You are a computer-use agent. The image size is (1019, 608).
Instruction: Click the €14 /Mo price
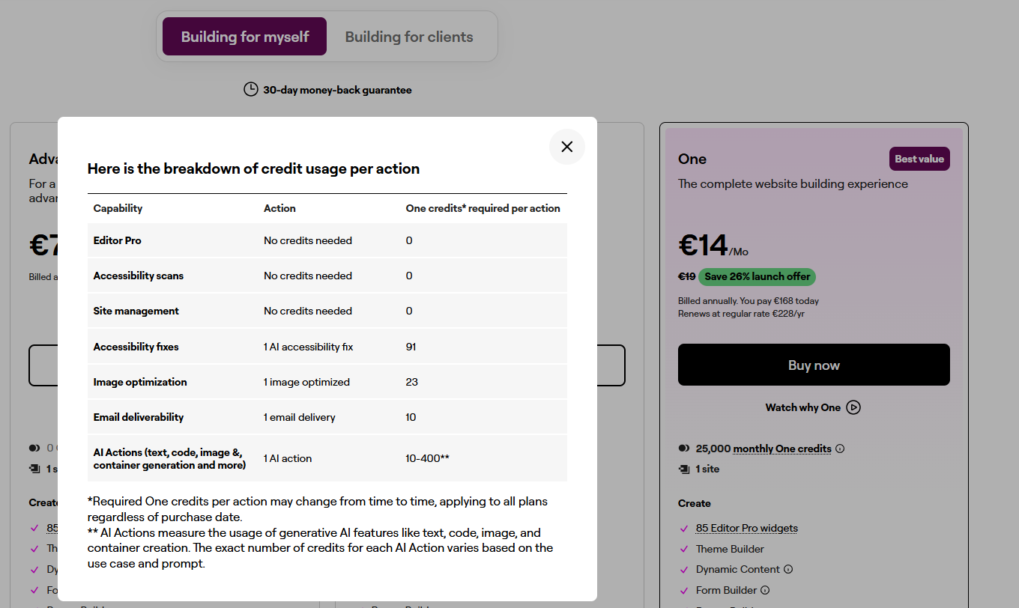(713, 246)
